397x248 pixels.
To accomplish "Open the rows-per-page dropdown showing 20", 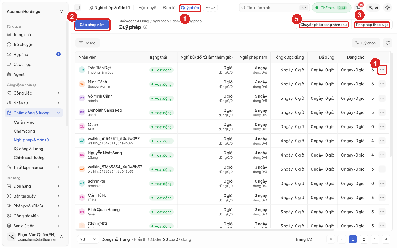I will click(x=88, y=239).
